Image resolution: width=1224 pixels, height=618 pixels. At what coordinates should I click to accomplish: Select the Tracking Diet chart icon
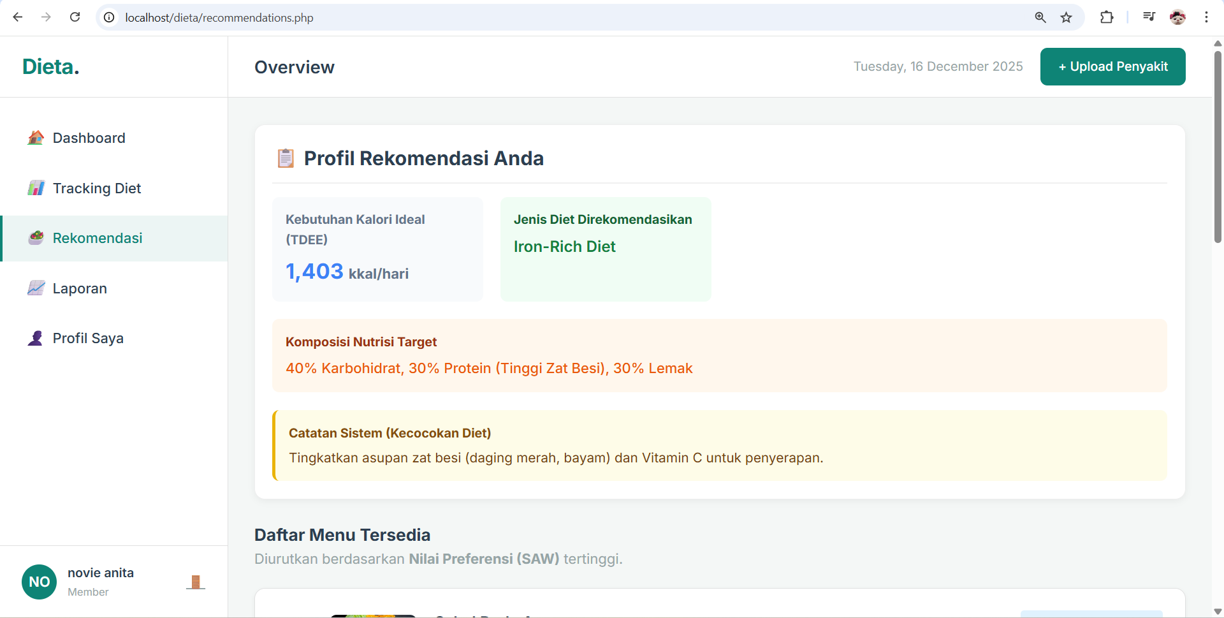pos(36,188)
